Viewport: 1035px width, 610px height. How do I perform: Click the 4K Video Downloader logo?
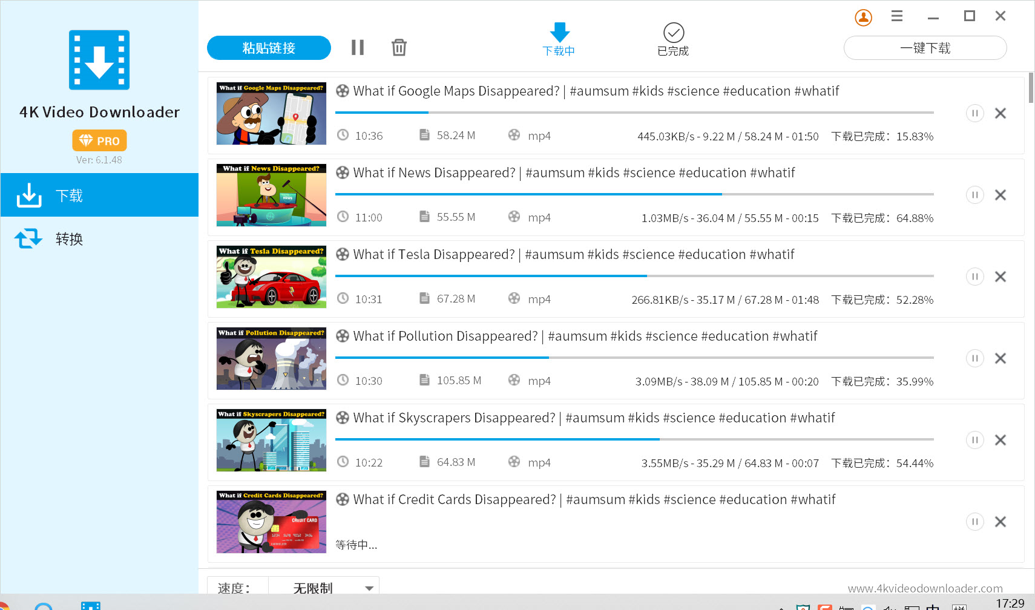[x=99, y=60]
